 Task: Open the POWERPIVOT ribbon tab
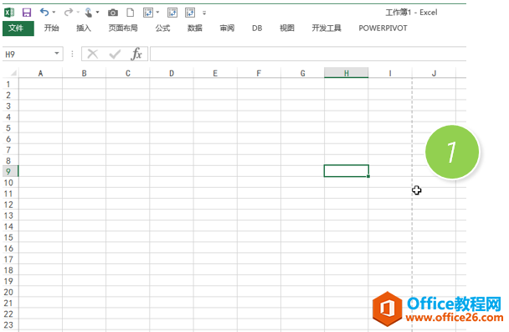click(383, 29)
